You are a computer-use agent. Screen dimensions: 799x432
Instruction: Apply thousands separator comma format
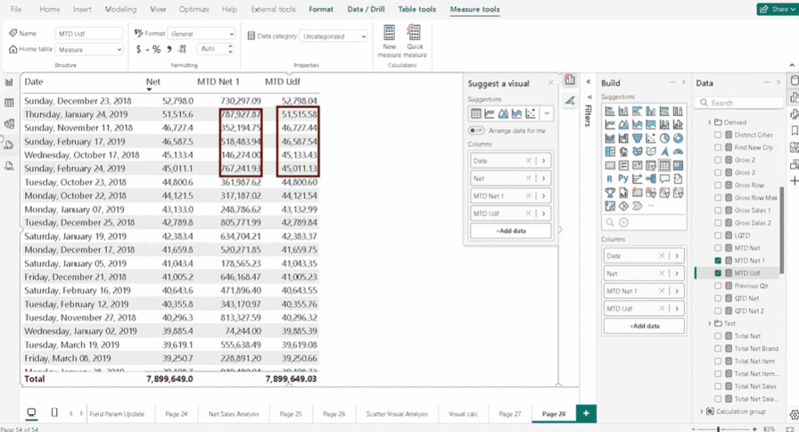pyautogui.click(x=169, y=49)
